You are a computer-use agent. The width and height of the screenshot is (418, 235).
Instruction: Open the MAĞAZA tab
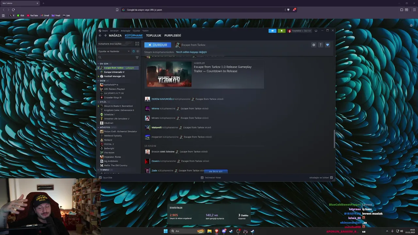tap(115, 36)
